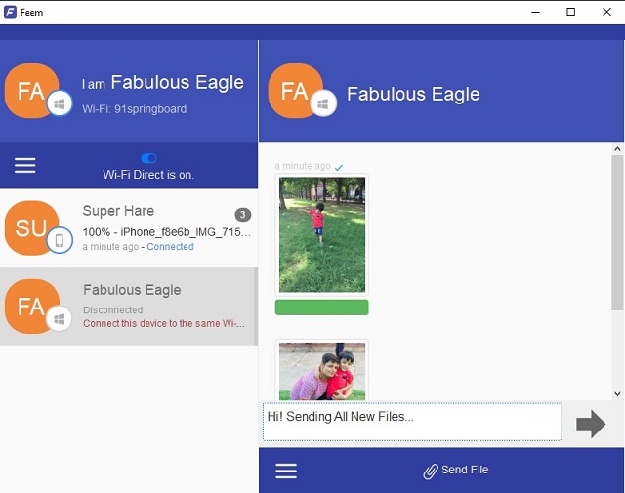Click the 'Wi-Fi Direct is on.' label
625x493 pixels.
click(x=148, y=175)
